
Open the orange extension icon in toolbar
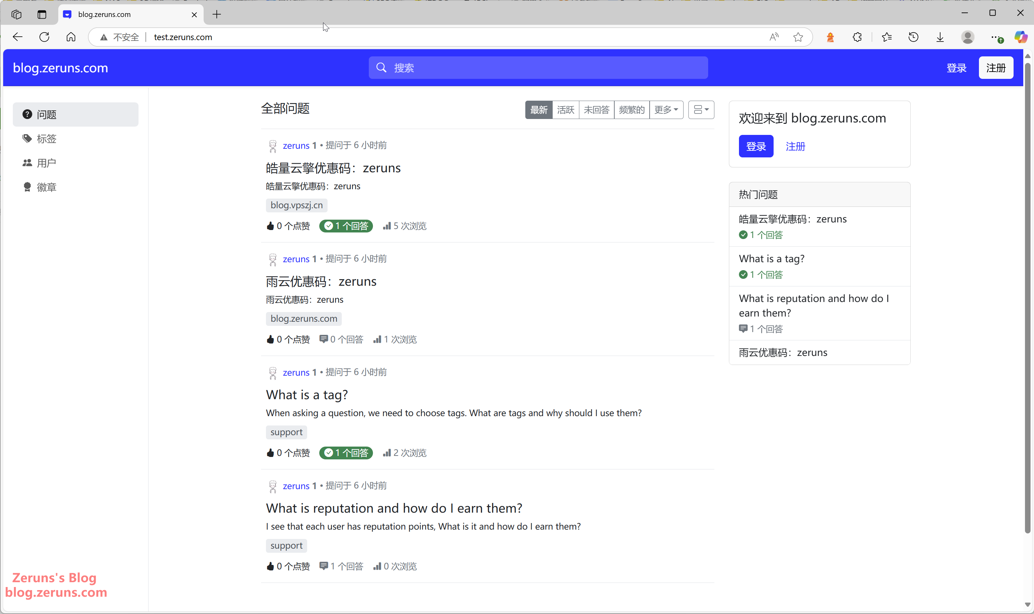[830, 37]
